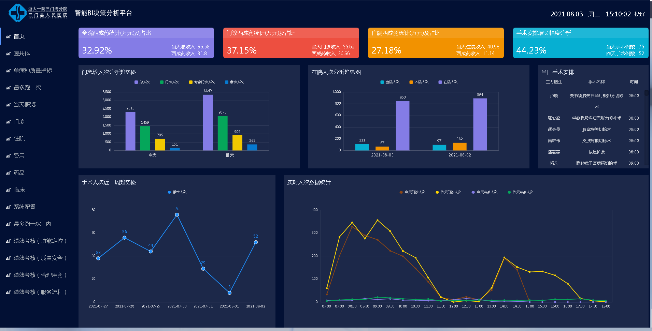Image resolution: width=652 pixels, height=331 pixels.
Task: Click the 门诊西成药统计 red card
Action: tap(291, 43)
